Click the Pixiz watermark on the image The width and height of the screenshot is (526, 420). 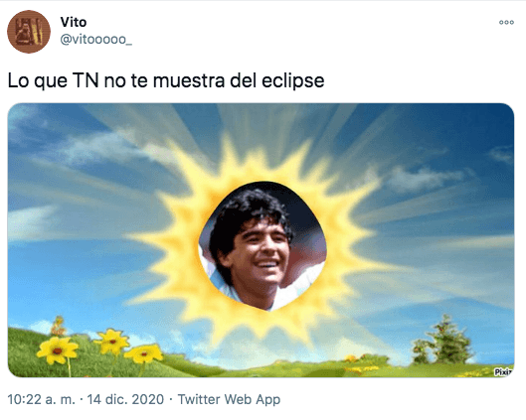coord(503,371)
